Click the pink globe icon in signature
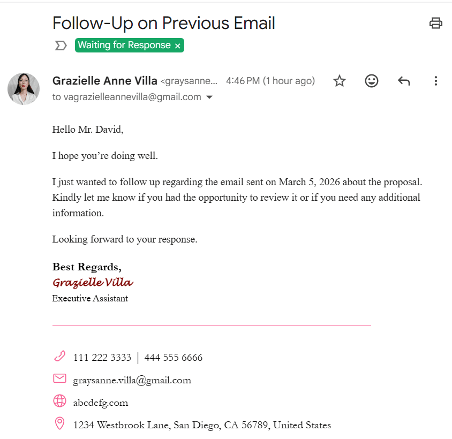The image size is (452, 439). [59, 400]
